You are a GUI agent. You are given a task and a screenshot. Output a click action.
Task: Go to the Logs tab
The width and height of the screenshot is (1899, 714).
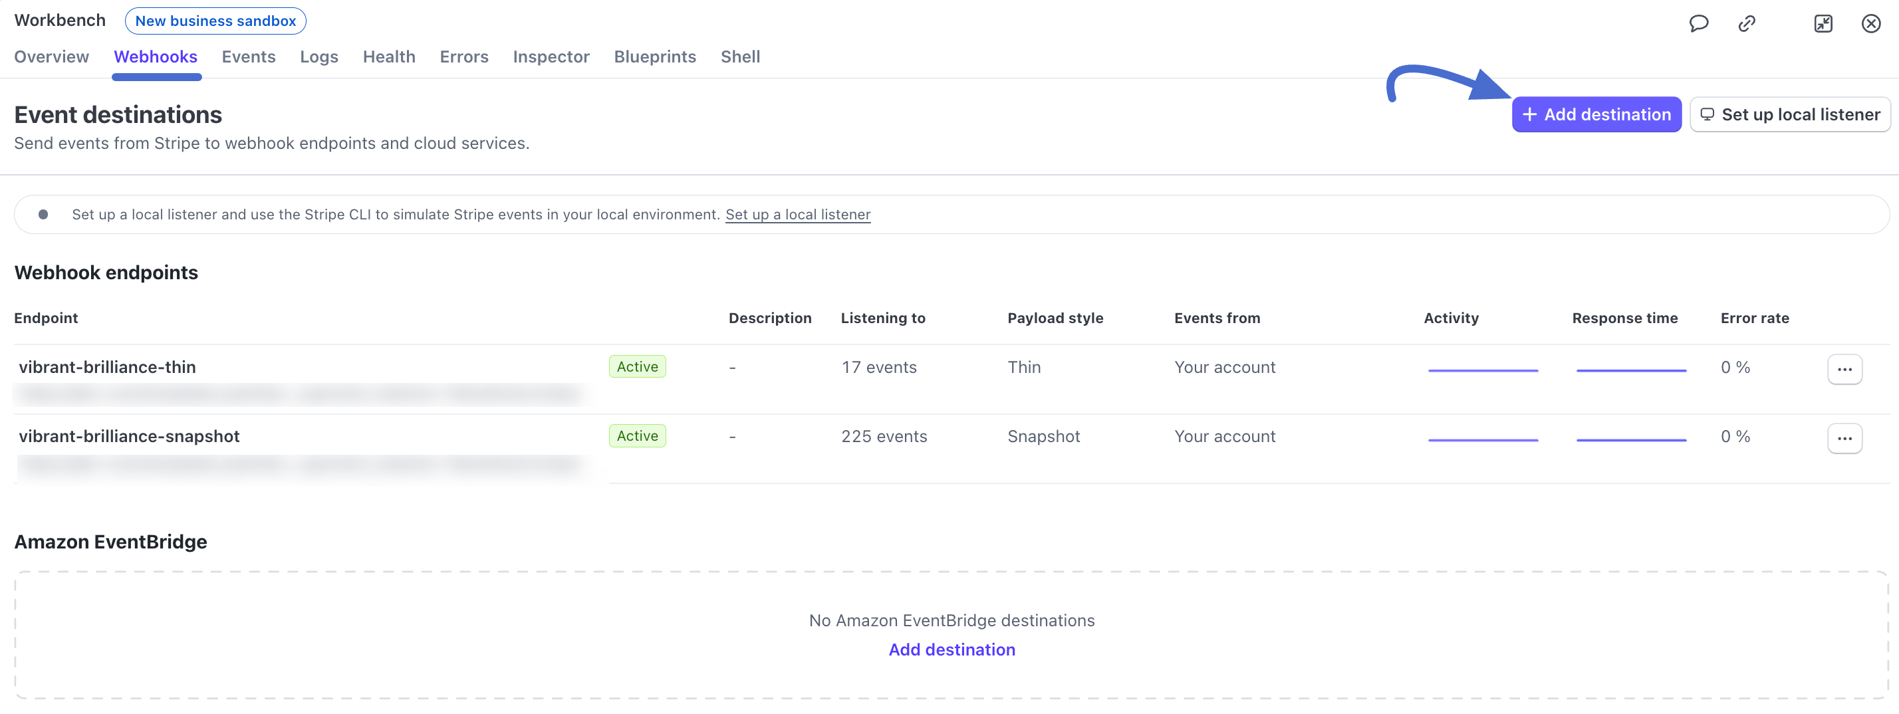[x=318, y=57]
